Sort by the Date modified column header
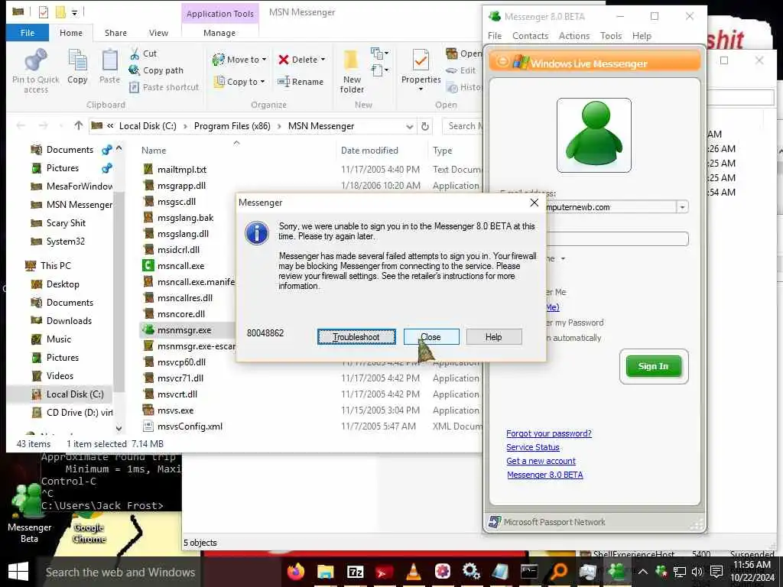This screenshot has height=587, width=783. click(369, 151)
